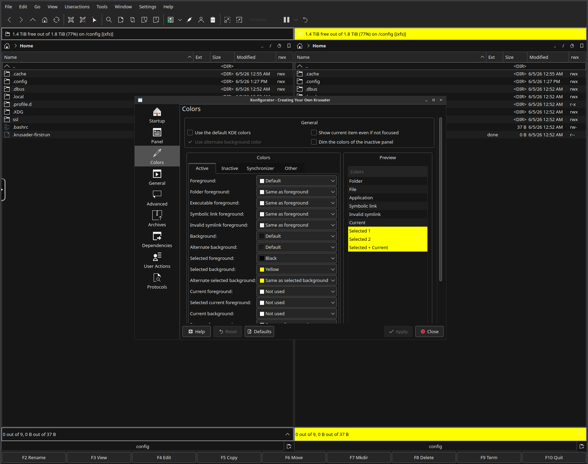This screenshot has height=464, width=588.
Task: Click the Selected 1 preview row
Action: pyautogui.click(x=388, y=231)
